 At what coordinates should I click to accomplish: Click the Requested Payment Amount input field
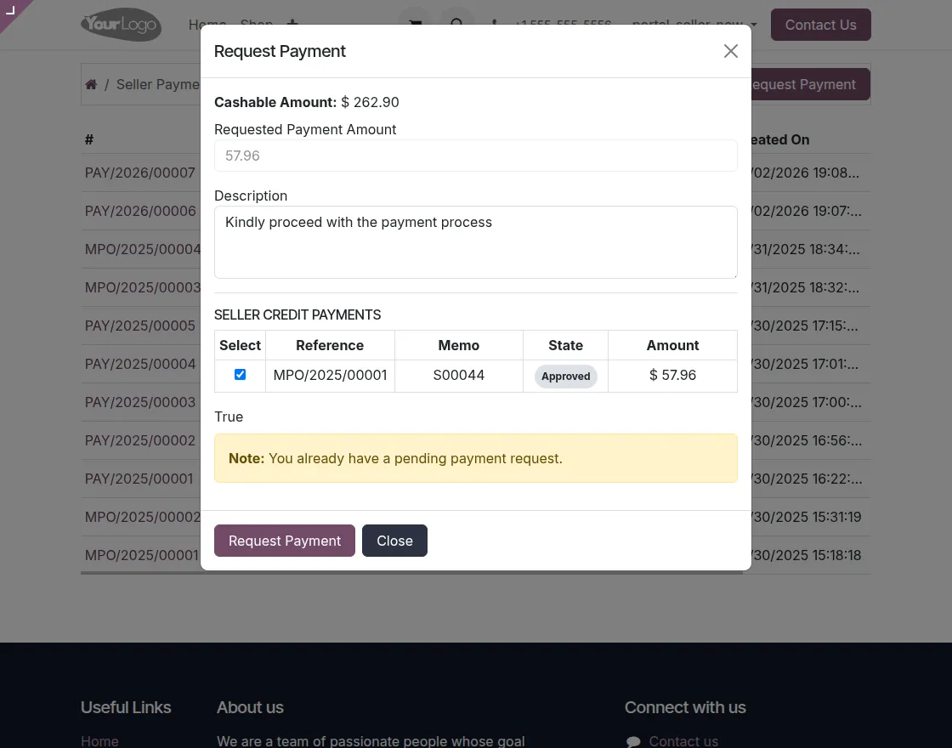[476, 156]
